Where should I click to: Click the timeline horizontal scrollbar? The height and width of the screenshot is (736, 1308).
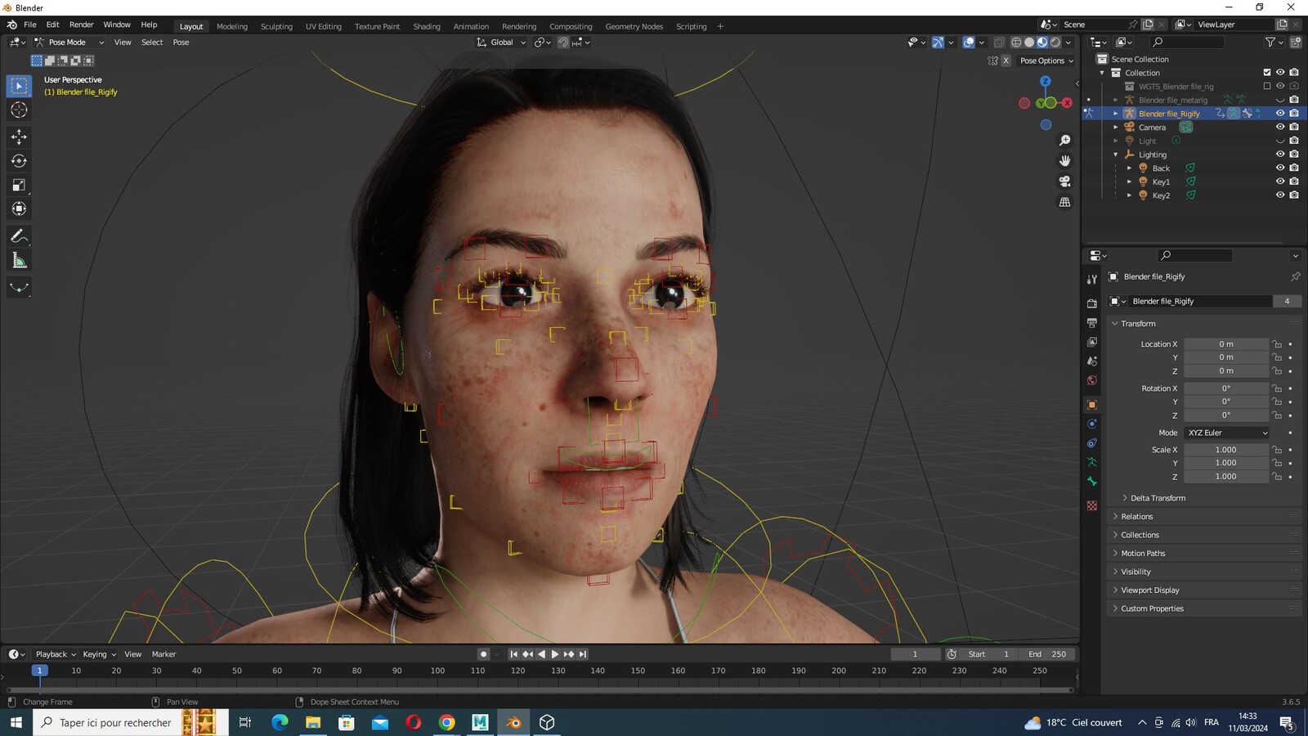point(540,690)
